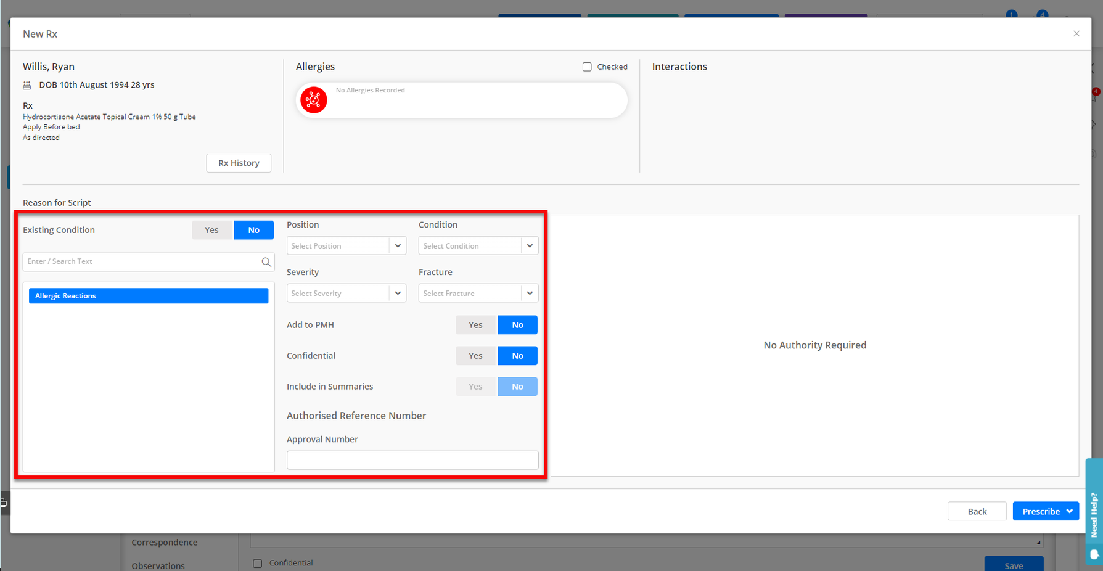Click Save in the background window
This screenshot has width=1103, height=571.
[1014, 565]
